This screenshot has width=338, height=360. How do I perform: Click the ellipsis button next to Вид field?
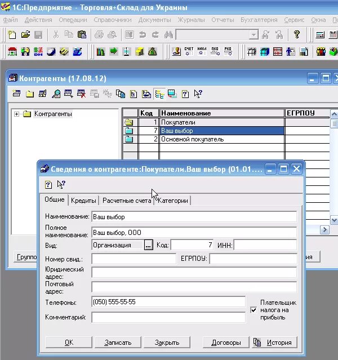coord(148,245)
